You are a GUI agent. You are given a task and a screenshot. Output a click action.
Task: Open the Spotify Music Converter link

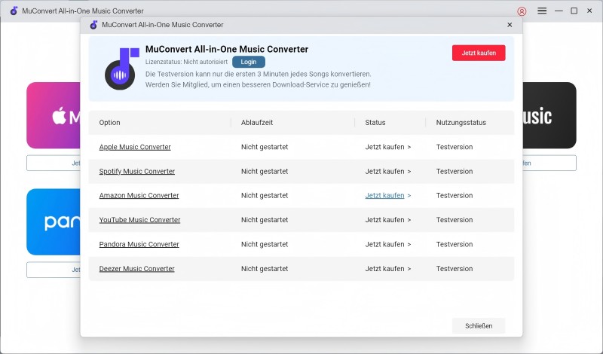point(137,171)
